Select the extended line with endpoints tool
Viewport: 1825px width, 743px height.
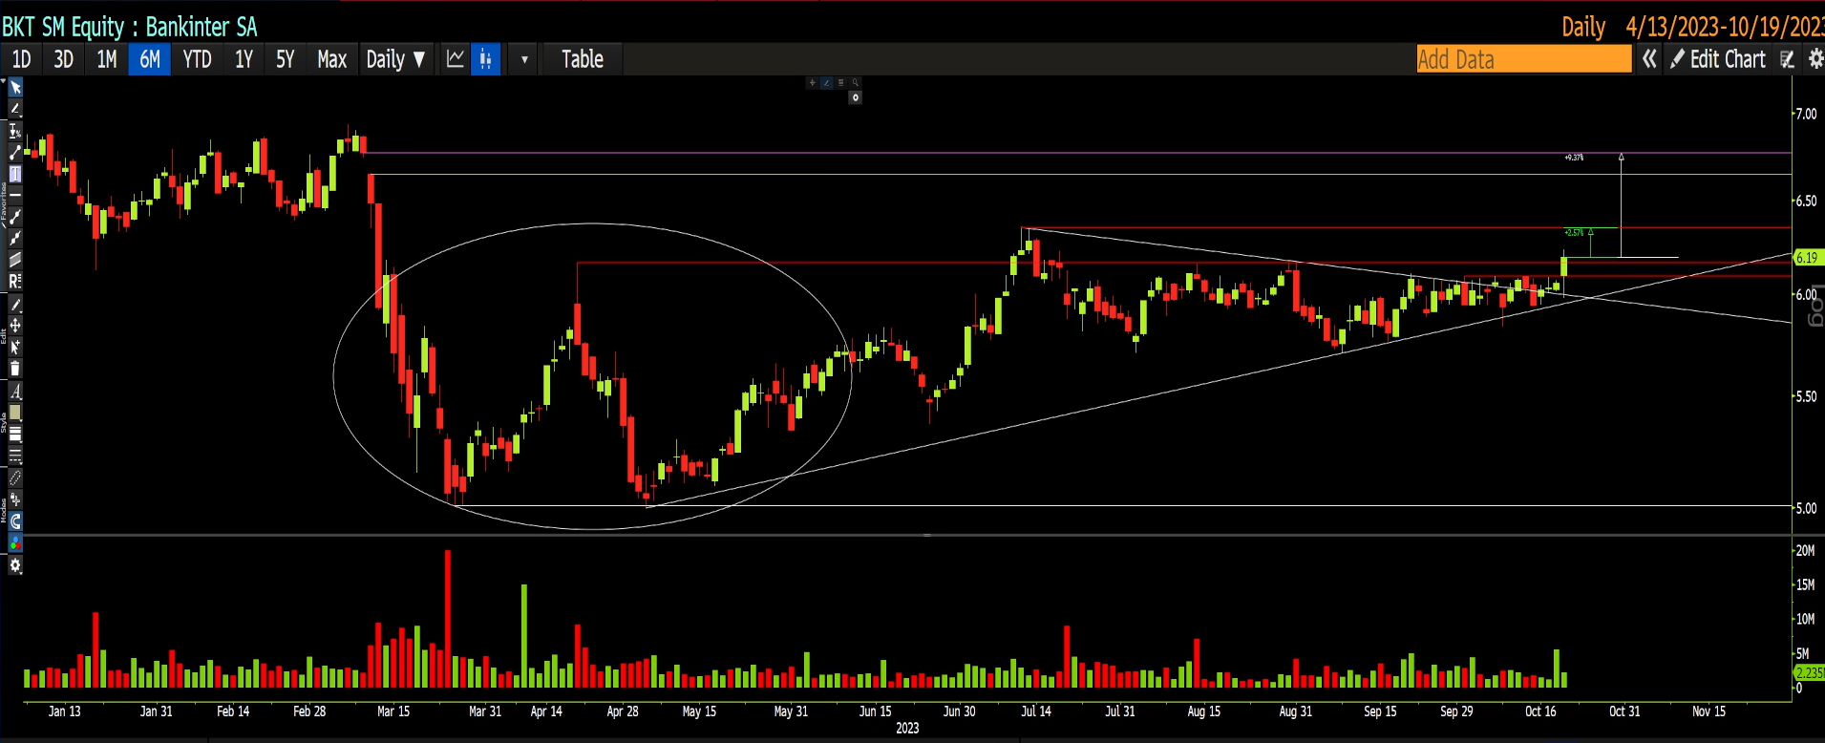(x=15, y=217)
